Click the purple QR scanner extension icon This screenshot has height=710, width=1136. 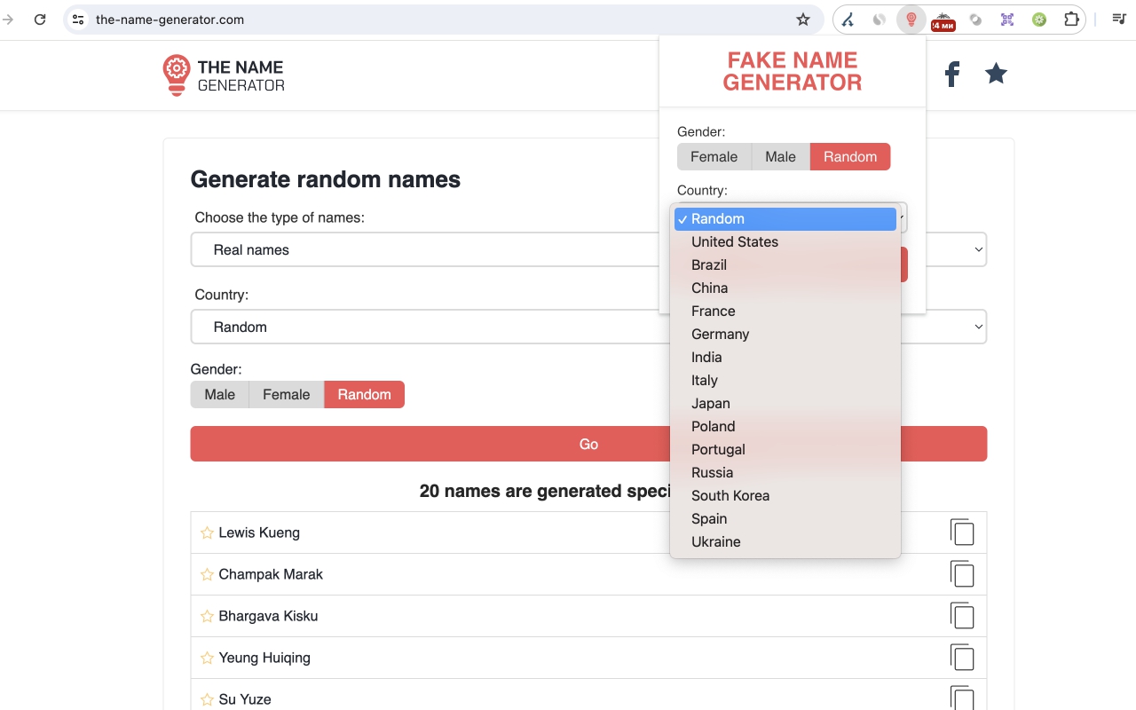(x=1007, y=20)
